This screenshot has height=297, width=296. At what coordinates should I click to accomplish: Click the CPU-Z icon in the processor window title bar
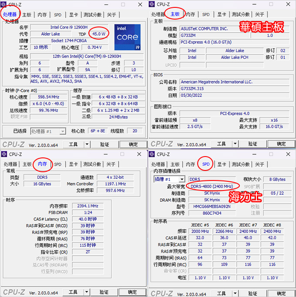pos(4,4)
